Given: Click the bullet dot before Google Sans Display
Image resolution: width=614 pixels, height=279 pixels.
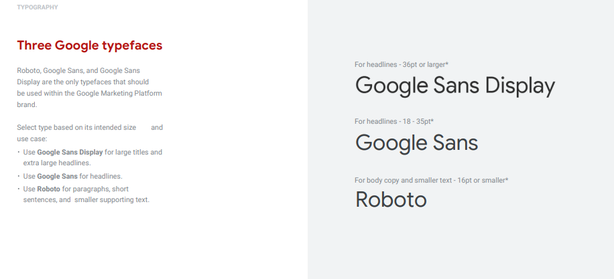Looking at the screenshot, I should (x=18, y=152).
